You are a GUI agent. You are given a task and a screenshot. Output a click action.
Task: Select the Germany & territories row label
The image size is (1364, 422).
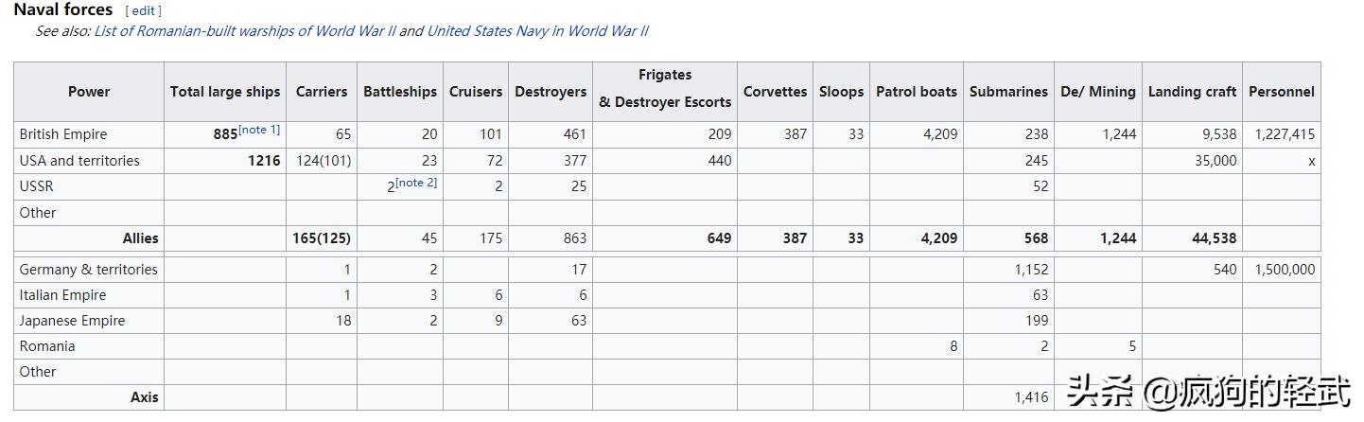pos(89,270)
